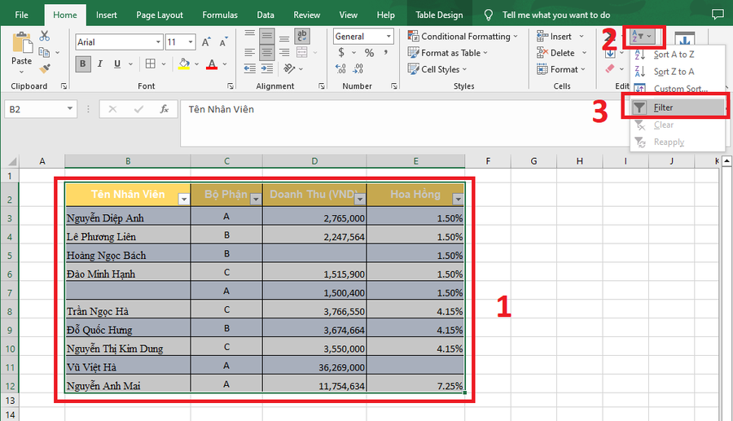Click Increase Decimal icon
The image size is (733, 421).
[340, 68]
